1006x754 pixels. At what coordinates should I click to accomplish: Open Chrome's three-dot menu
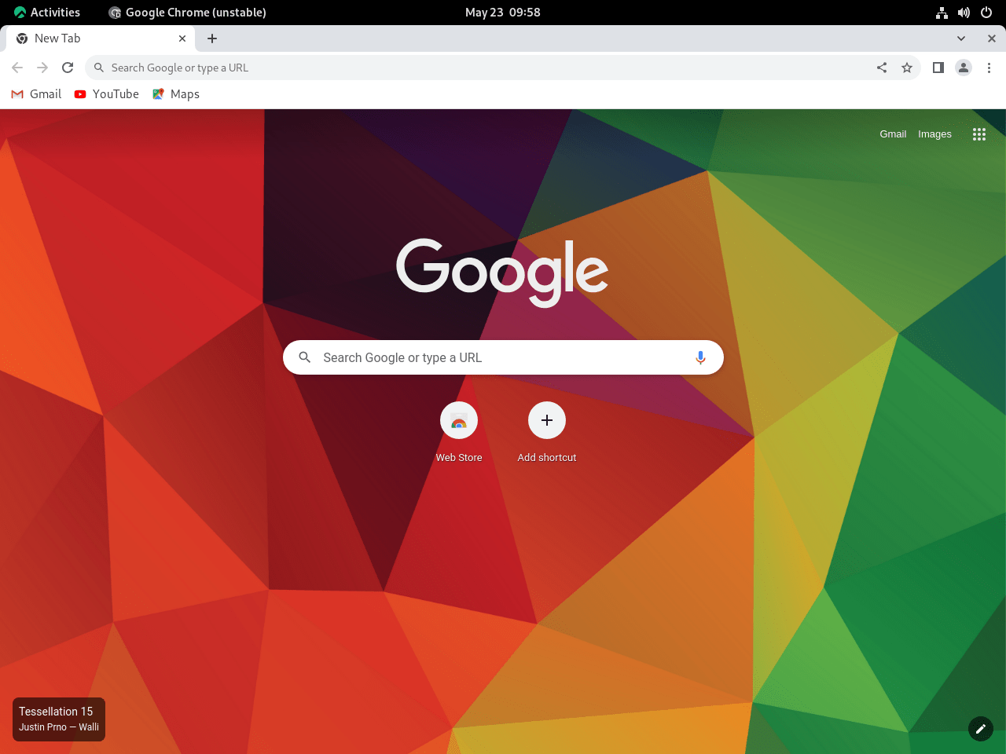pyautogui.click(x=989, y=68)
